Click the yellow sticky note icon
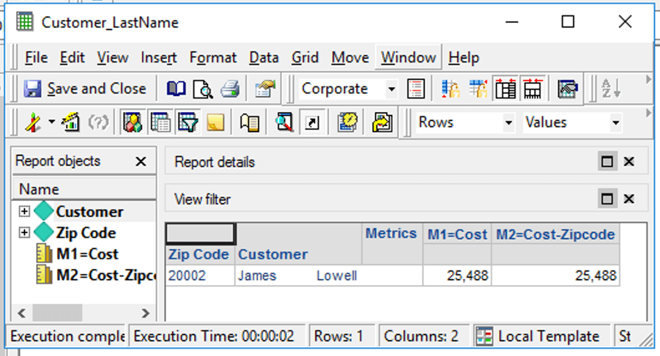This screenshot has height=356, width=660. click(x=216, y=123)
